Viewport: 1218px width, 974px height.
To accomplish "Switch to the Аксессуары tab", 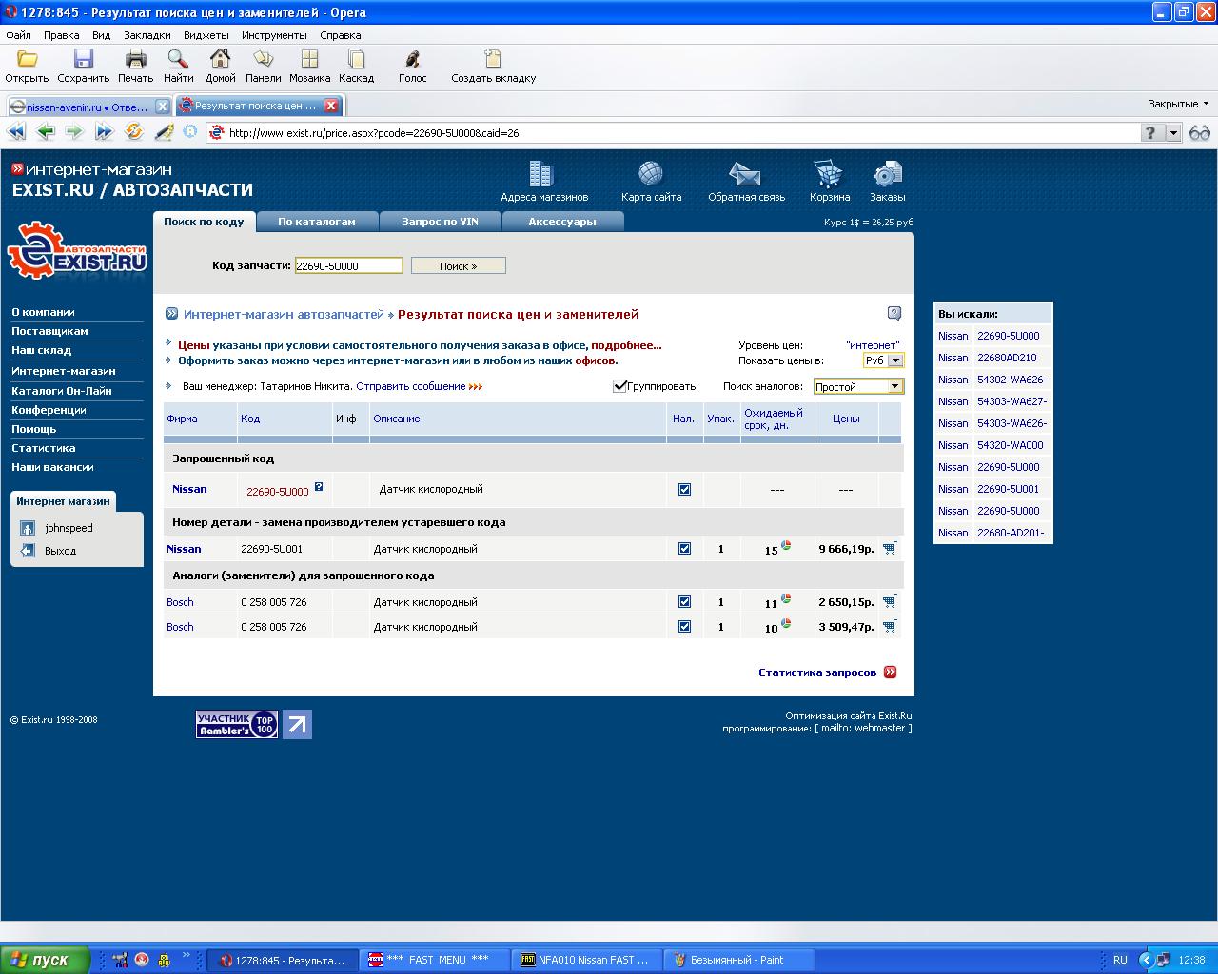I will 562,222.
